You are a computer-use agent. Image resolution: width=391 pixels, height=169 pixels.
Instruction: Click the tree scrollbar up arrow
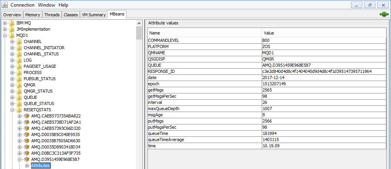(139, 23)
